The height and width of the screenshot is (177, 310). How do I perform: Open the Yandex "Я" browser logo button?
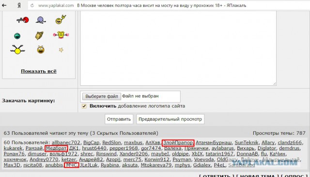[19, 5]
